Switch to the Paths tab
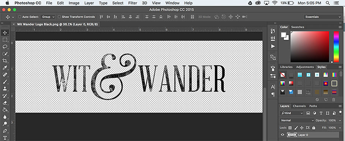Screen dimensions: 345x141 313,106
